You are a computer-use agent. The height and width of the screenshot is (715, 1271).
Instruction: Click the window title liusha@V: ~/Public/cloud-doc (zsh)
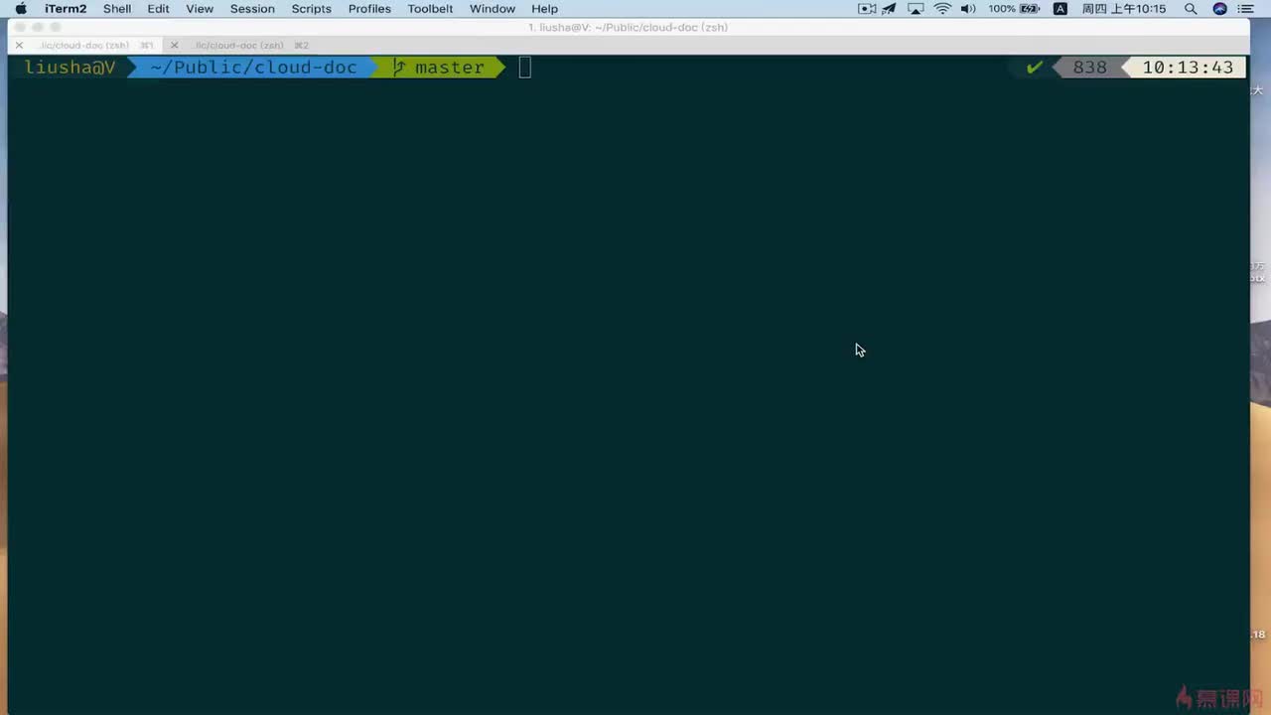click(x=628, y=27)
